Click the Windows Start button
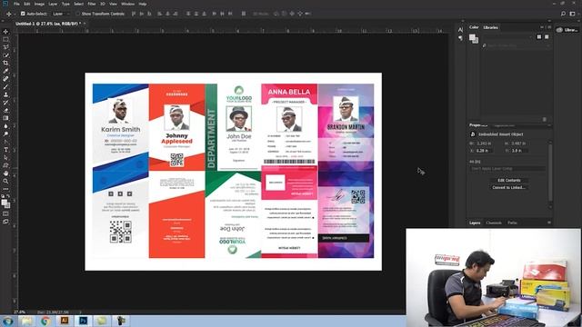 [7, 321]
